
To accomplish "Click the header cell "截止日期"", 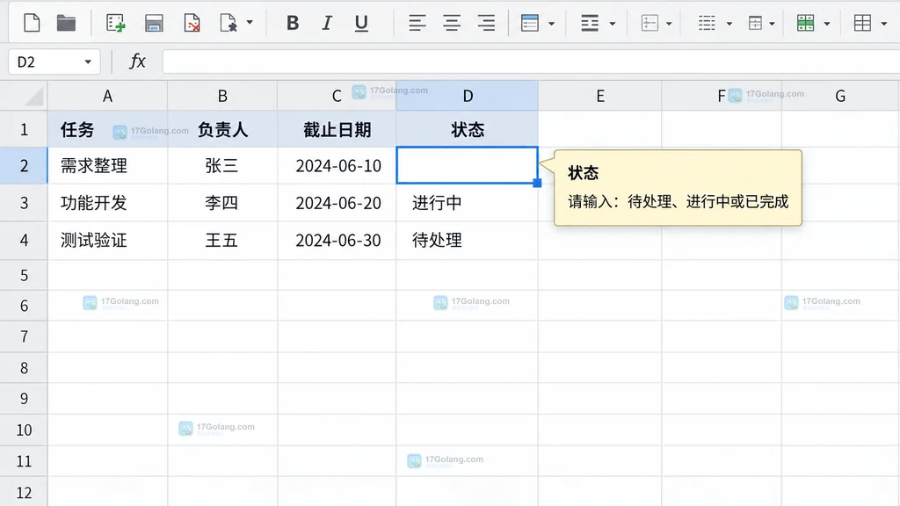I will (x=337, y=130).
